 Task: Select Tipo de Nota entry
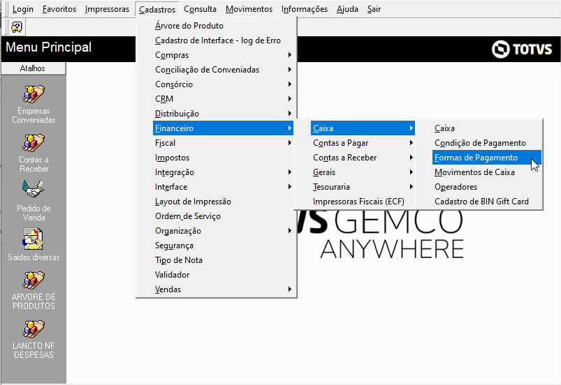pyautogui.click(x=224, y=260)
